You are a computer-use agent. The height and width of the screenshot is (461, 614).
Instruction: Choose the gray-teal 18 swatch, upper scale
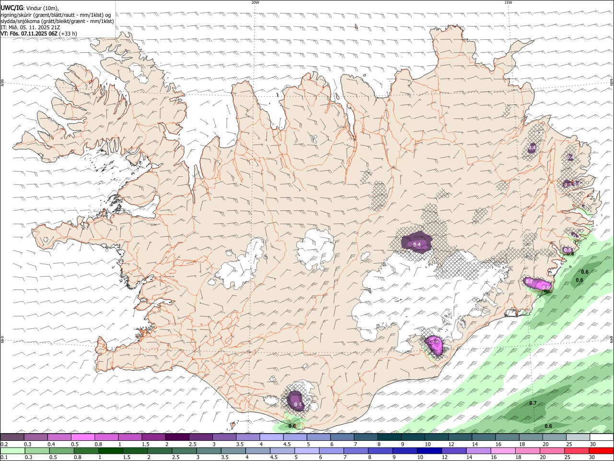point(530,437)
